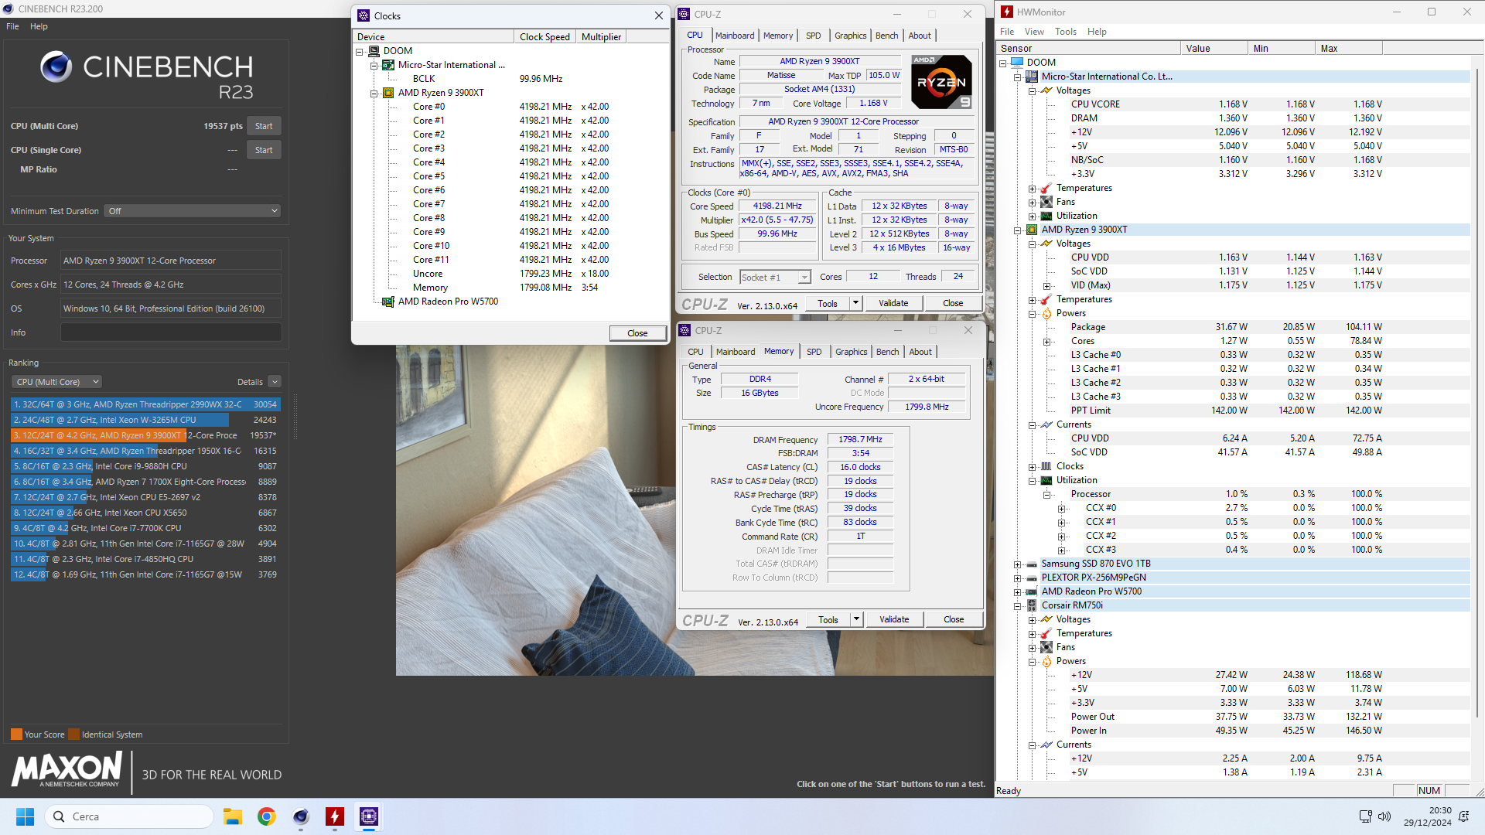This screenshot has width=1485, height=835.
Task: Switch to CPU-Z taskbar icon
Action: (x=369, y=816)
